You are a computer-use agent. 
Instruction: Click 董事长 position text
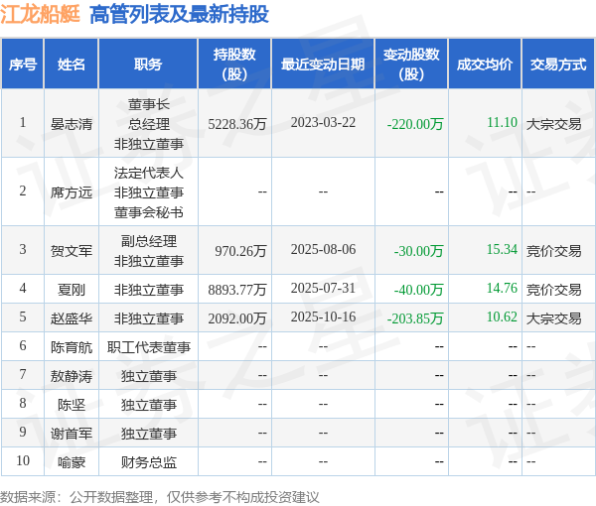(x=149, y=104)
